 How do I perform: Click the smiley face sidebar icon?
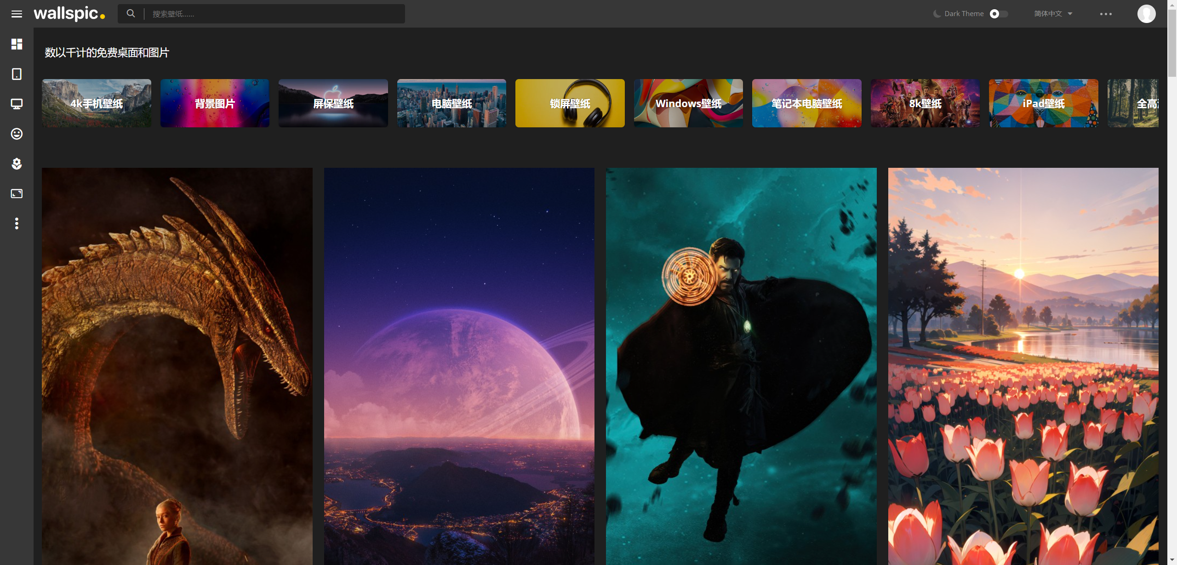point(17,134)
